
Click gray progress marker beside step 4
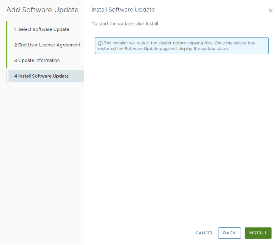(7, 76)
